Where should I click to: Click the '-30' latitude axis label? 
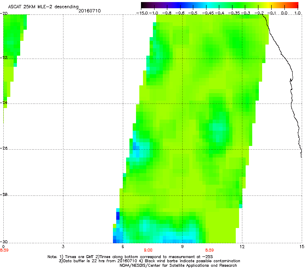pos(4,242)
